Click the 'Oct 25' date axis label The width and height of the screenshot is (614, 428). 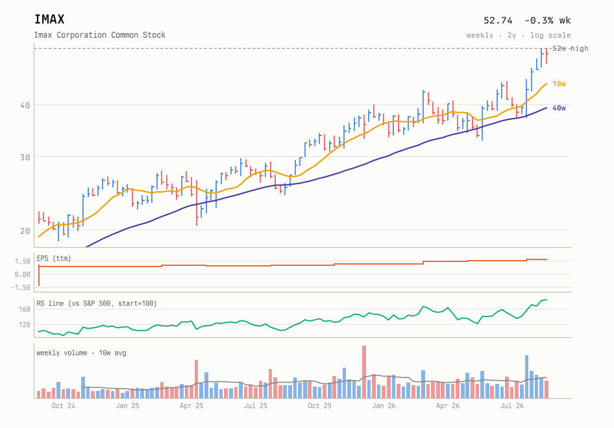point(319,406)
